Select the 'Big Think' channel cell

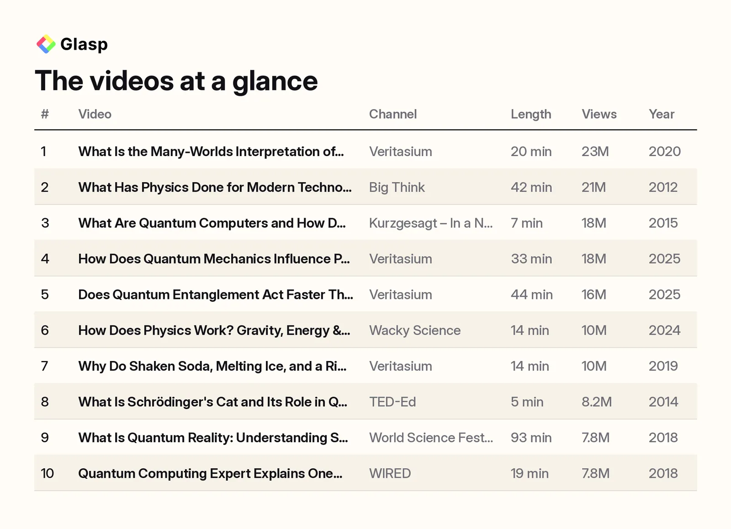(x=397, y=187)
